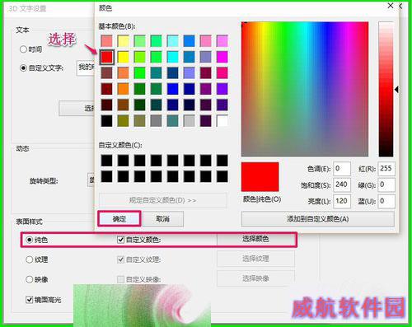Screen dimensions: 412x327
Task: Click the luminance slider arrow marker
Action: click(x=396, y=89)
